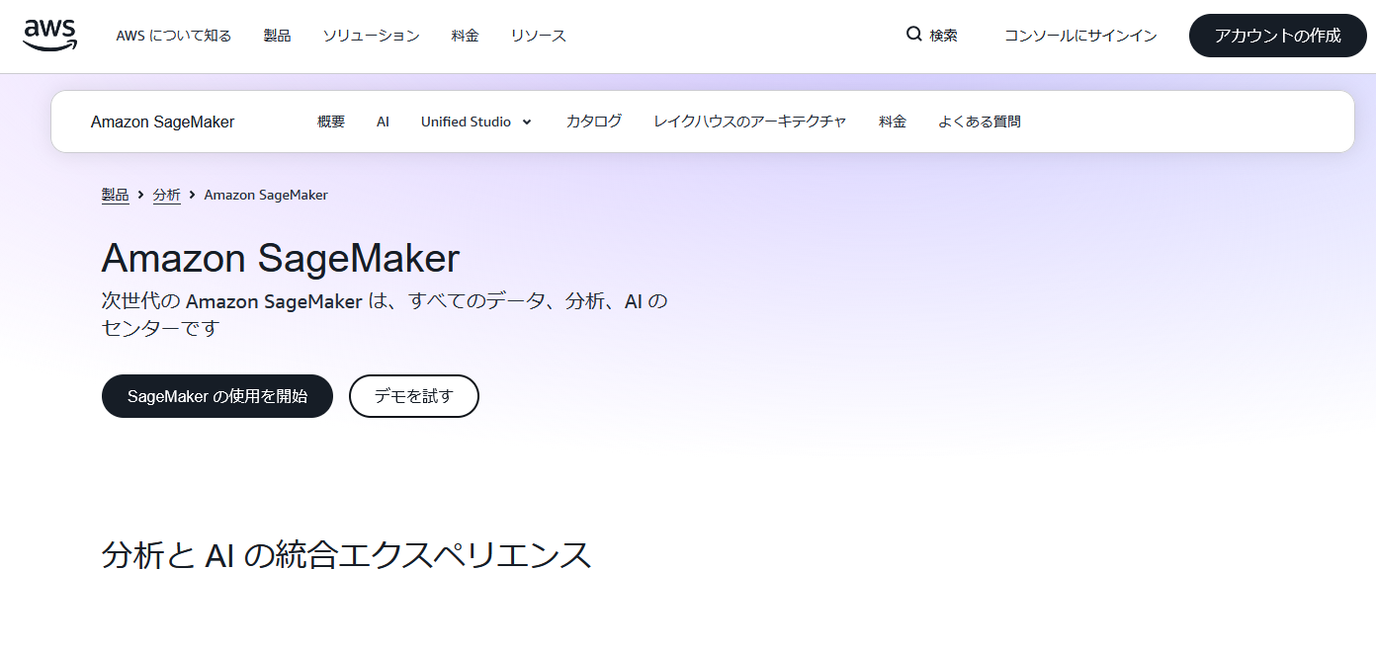The width and height of the screenshot is (1376, 652).
Task: Click the アカウントの作成 button
Action: [1277, 35]
